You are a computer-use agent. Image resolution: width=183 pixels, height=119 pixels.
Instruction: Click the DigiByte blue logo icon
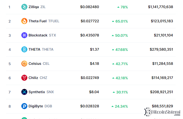pos(24,106)
